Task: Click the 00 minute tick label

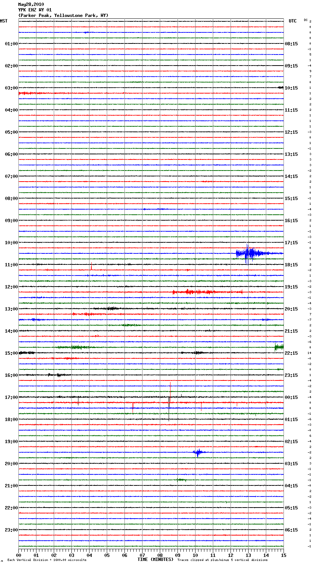Action: coord(18,555)
